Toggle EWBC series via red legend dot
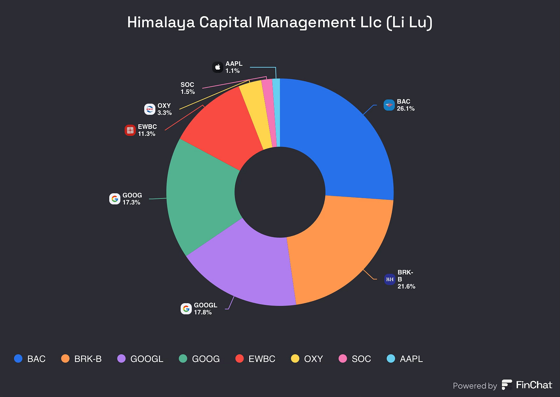 240,359
